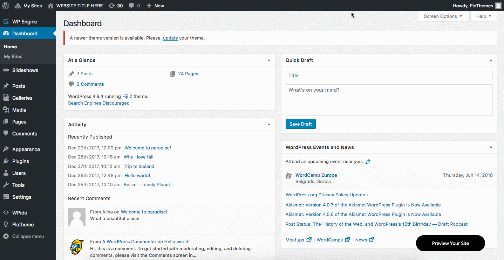This screenshot has width=504, height=260.
Task: Focus the What's on your mind textarea
Action: [389, 100]
